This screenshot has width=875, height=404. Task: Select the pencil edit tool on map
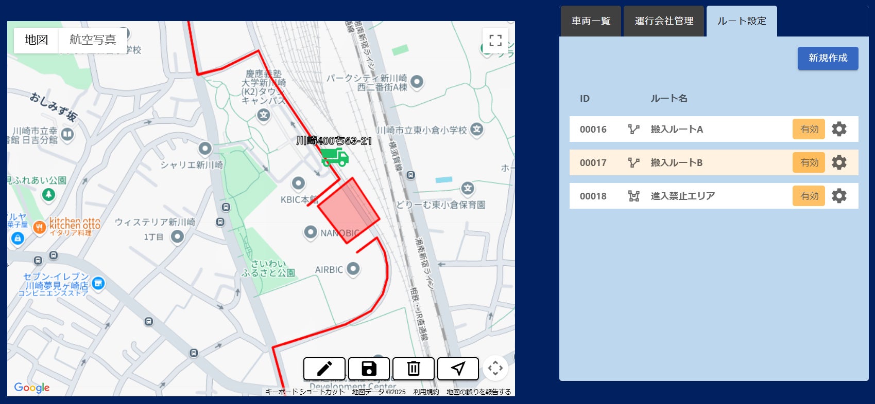pyautogui.click(x=324, y=369)
